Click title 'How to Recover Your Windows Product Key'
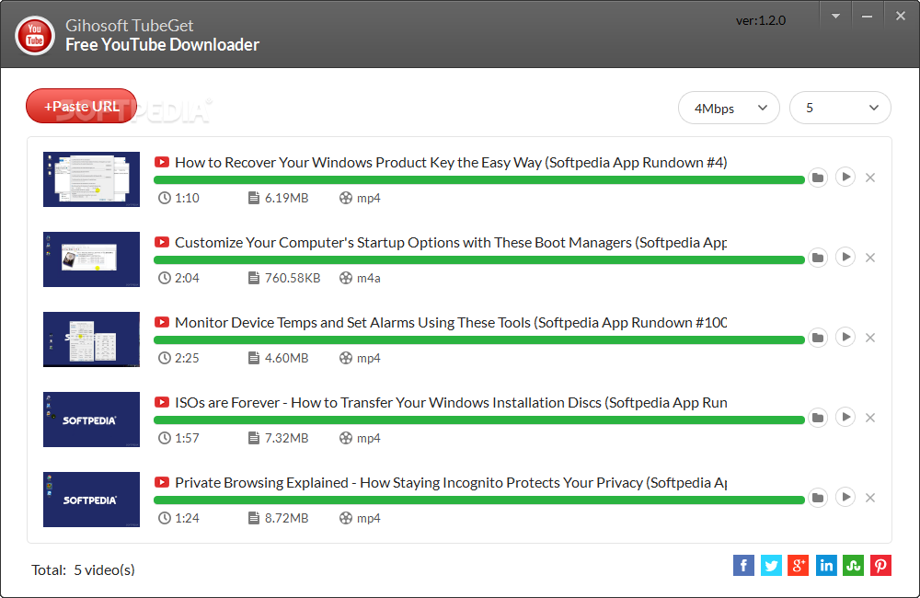The height and width of the screenshot is (598, 920). [451, 163]
